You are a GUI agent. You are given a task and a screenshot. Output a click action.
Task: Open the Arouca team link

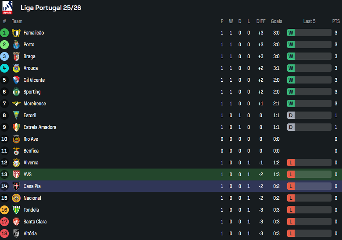(x=31, y=68)
